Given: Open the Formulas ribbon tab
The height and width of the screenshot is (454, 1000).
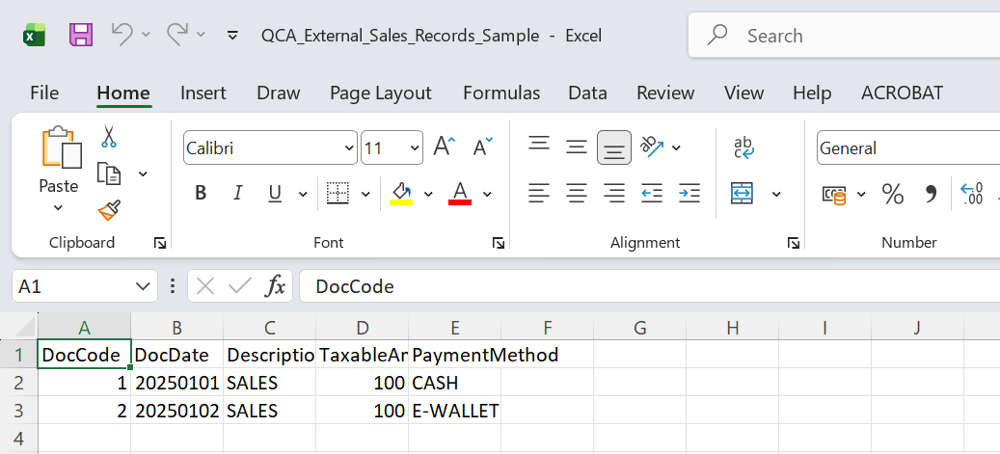Looking at the screenshot, I should pyautogui.click(x=501, y=93).
